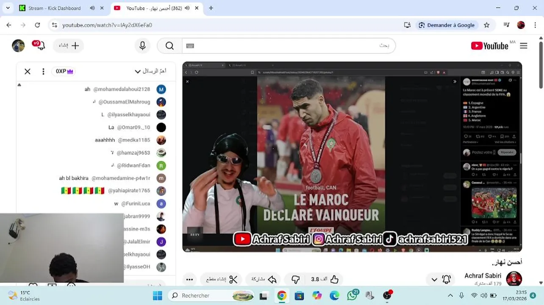Toggle subscription notification bell for Achraf Sabiri
Image resolution: width=544 pixels, height=305 pixels.
click(x=446, y=279)
